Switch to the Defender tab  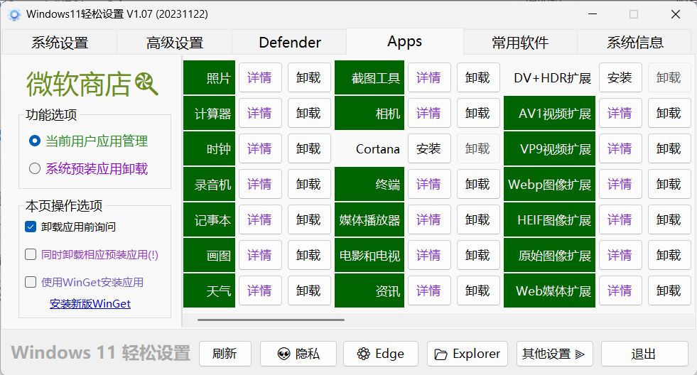(290, 43)
